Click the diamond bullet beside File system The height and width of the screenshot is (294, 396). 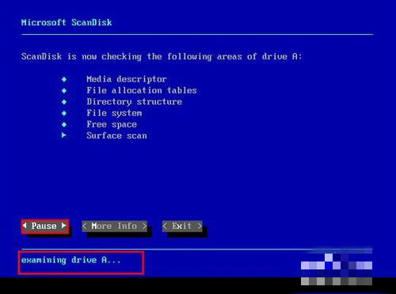(64, 113)
